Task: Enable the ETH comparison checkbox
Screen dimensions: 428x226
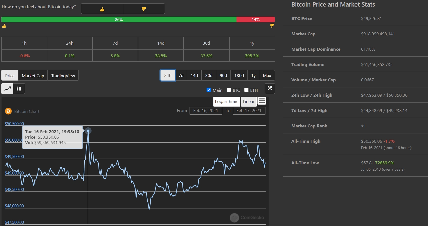Action: (246, 90)
